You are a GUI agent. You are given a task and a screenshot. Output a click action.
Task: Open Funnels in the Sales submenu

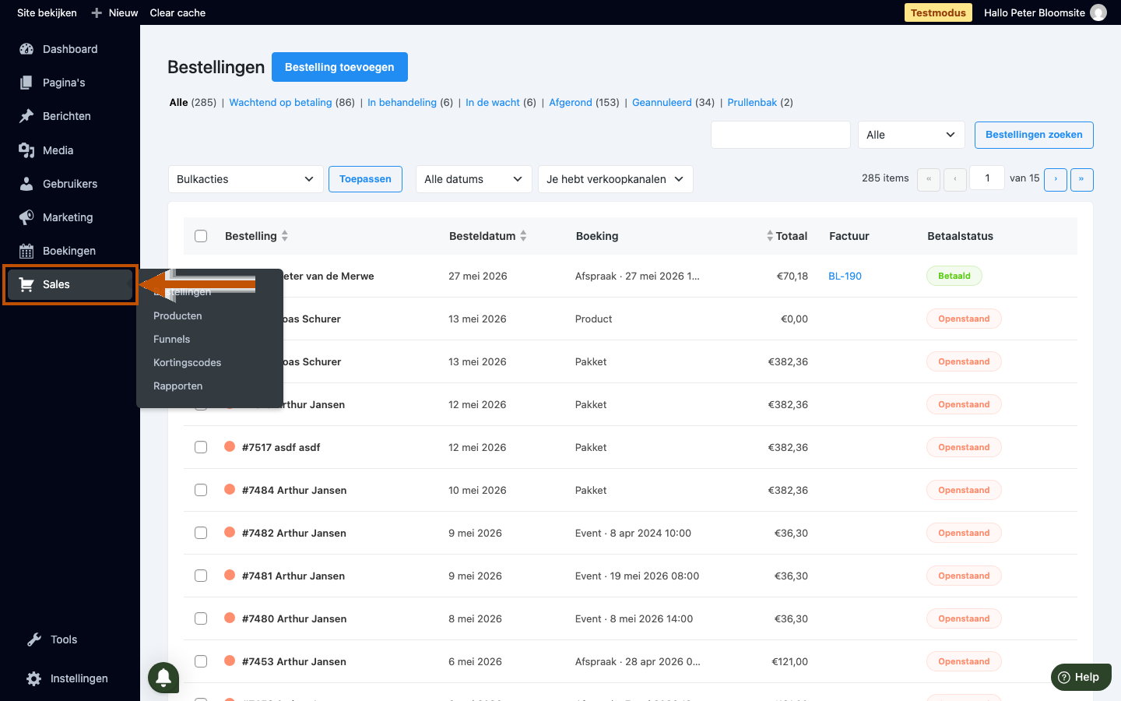(171, 339)
